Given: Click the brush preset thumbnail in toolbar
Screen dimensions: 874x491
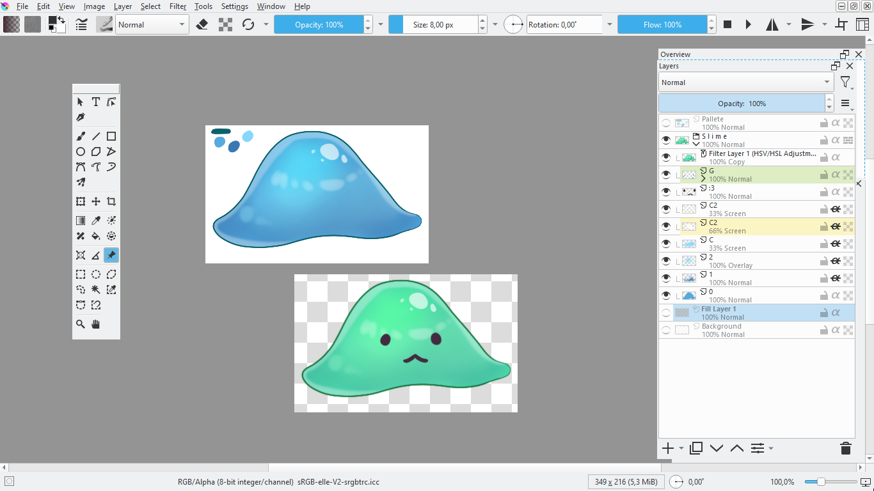Looking at the screenshot, I should pyautogui.click(x=104, y=24).
